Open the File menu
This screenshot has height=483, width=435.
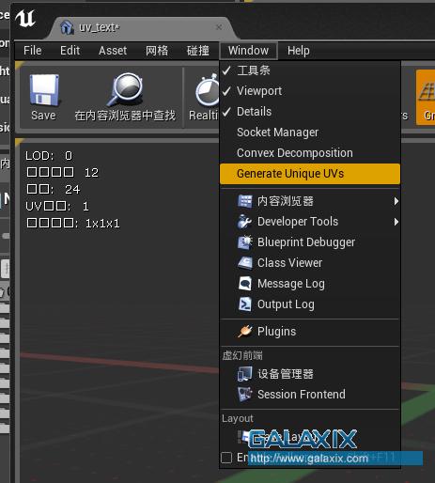click(x=33, y=51)
